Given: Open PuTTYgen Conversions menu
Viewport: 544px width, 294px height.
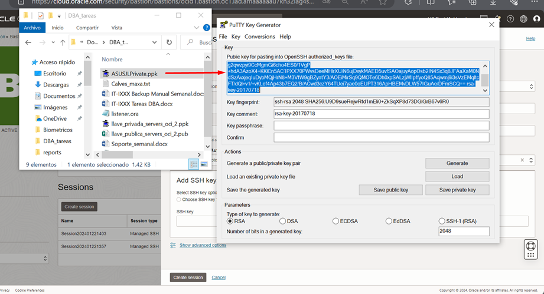Looking at the screenshot, I should pyautogui.click(x=259, y=37).
